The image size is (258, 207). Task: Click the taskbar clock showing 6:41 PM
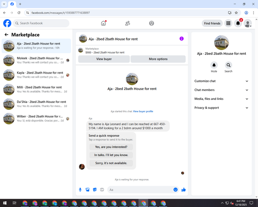[x=241, y=203]
